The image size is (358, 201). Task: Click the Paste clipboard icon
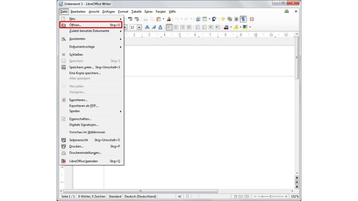tap(159, 19)
